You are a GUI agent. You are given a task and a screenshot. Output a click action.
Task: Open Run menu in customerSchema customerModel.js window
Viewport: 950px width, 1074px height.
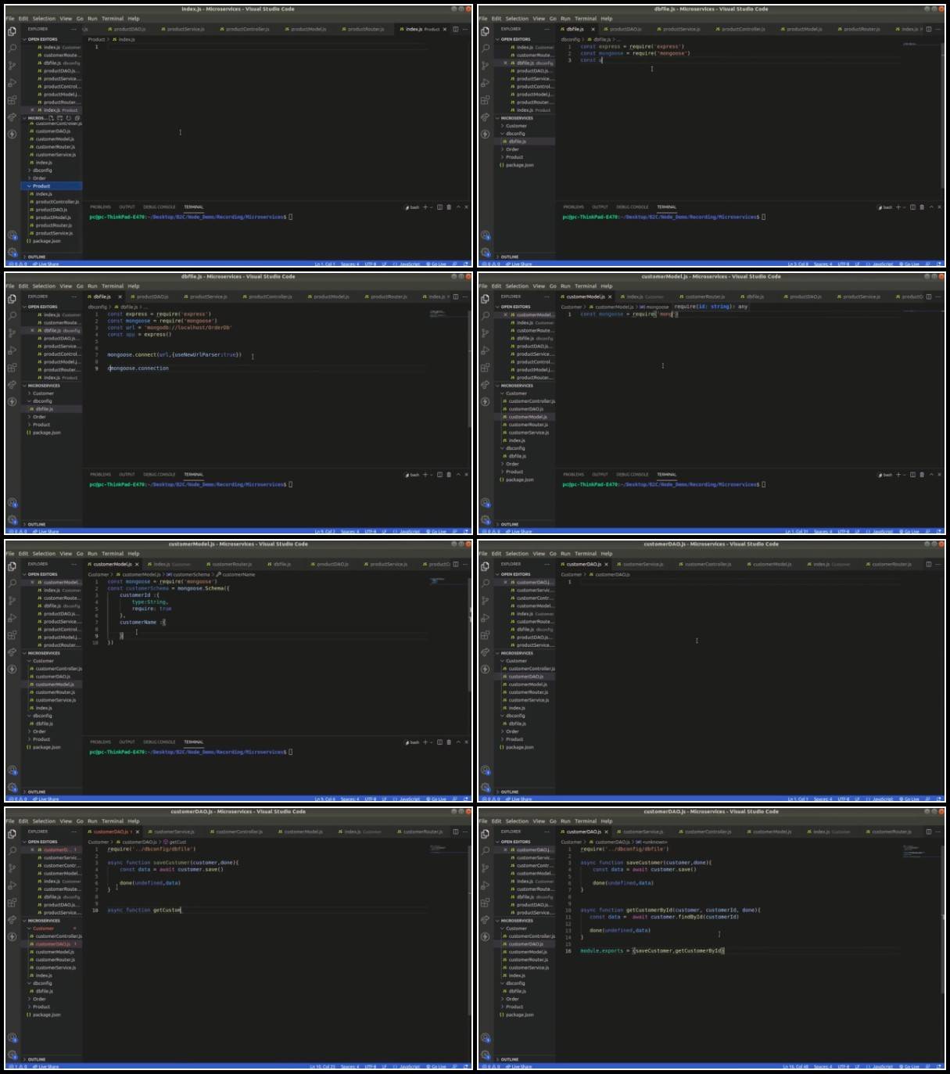point(92,554)
